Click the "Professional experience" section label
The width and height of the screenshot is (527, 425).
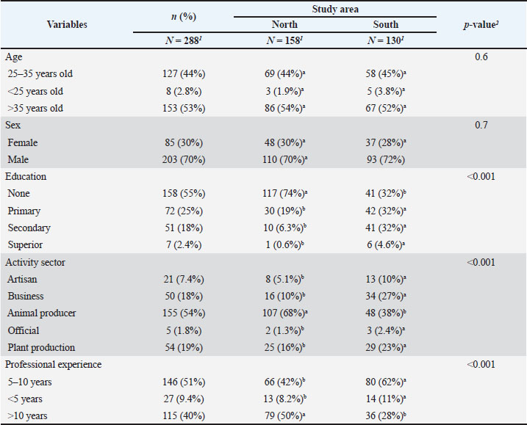53,364
